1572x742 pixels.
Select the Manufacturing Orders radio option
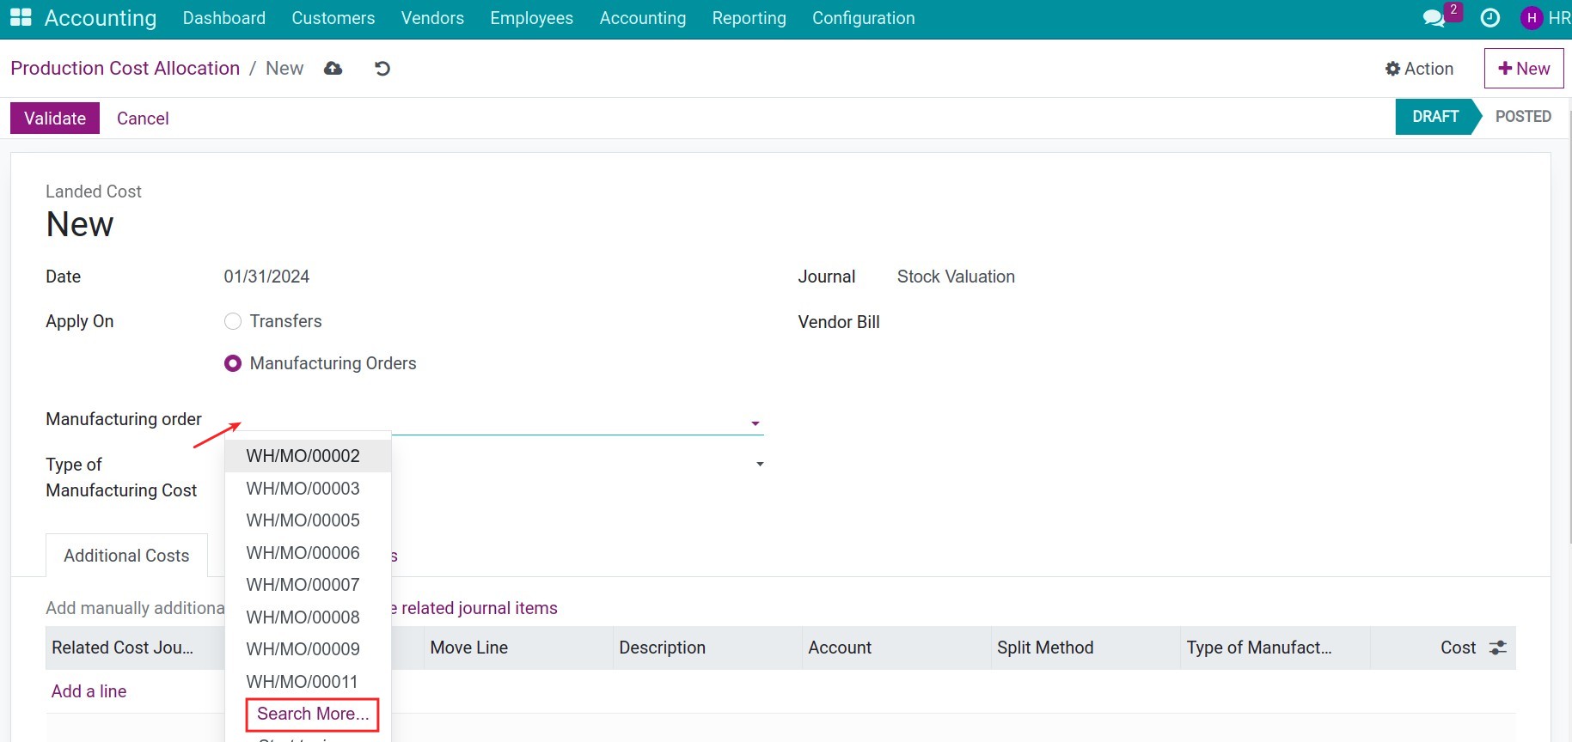pos(233,363)
